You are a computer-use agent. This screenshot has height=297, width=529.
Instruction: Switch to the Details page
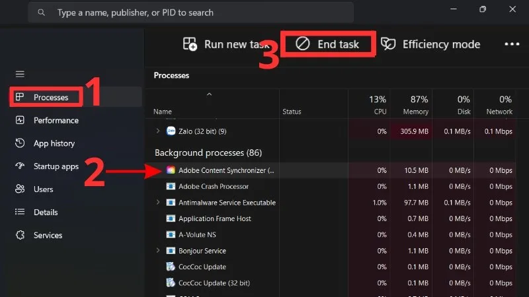pyautogui.click(x=46, y=212)
